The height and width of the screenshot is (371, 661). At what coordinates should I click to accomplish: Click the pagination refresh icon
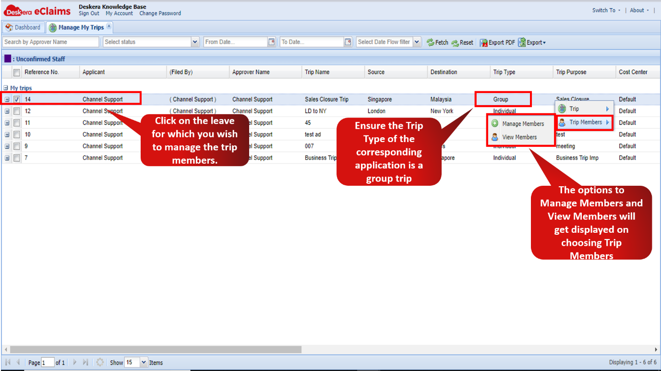(100, 362)
